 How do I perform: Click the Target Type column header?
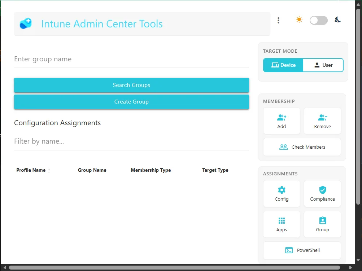click(215, 170)
